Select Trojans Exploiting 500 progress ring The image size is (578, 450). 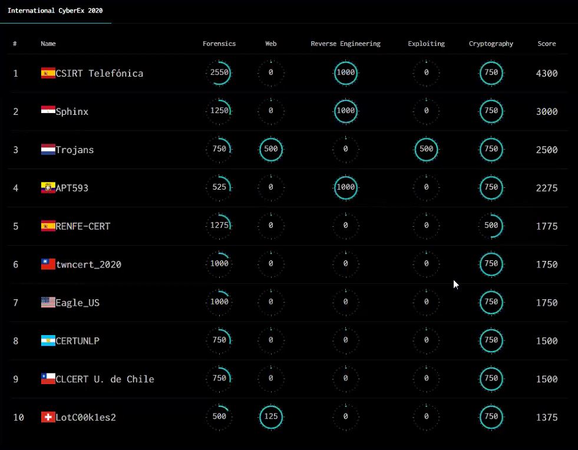coord(426,149)
